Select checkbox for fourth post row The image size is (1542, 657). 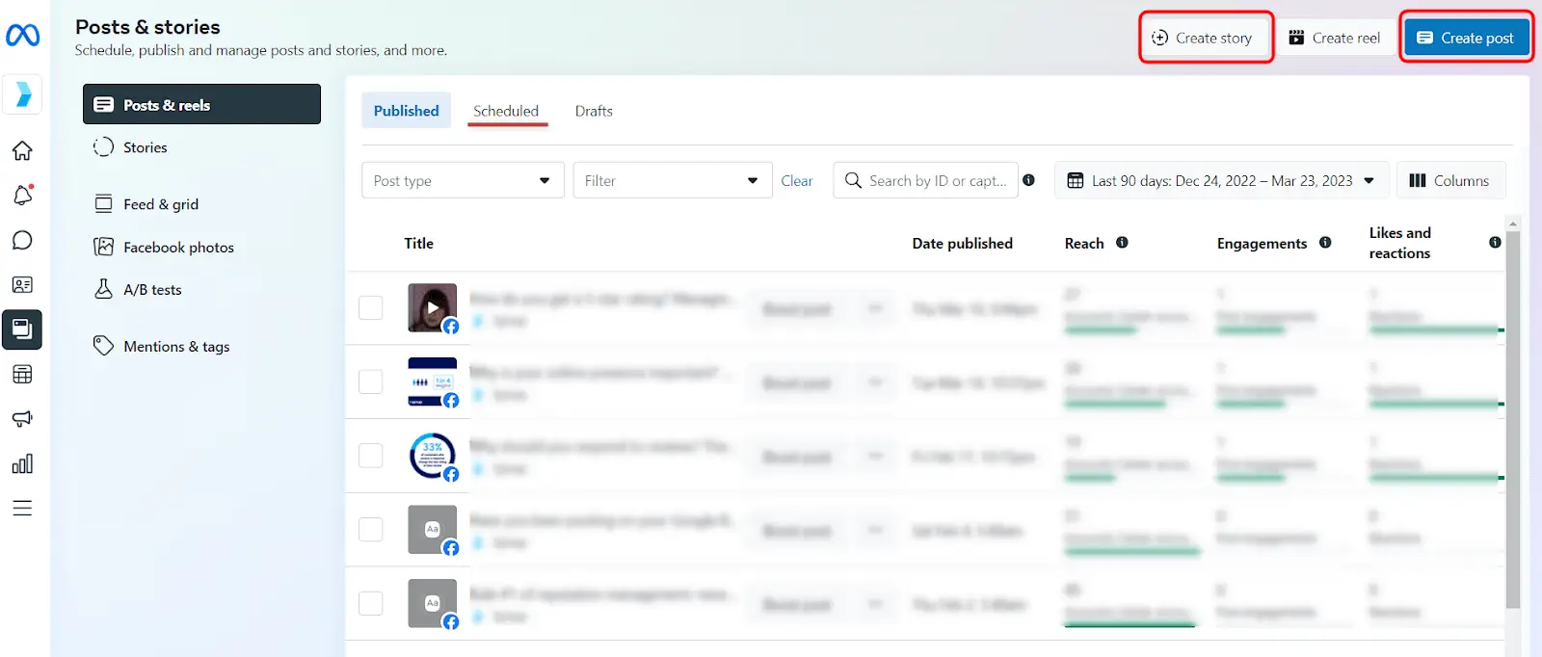coord(370,529)
